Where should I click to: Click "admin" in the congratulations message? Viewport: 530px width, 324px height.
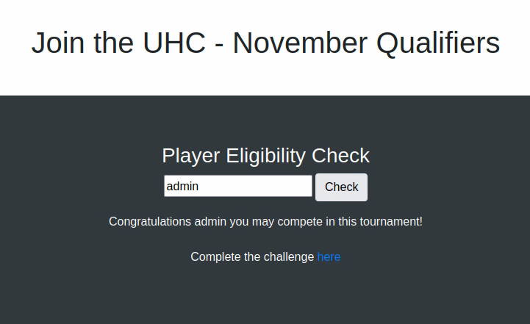click(x=210, y=221)
